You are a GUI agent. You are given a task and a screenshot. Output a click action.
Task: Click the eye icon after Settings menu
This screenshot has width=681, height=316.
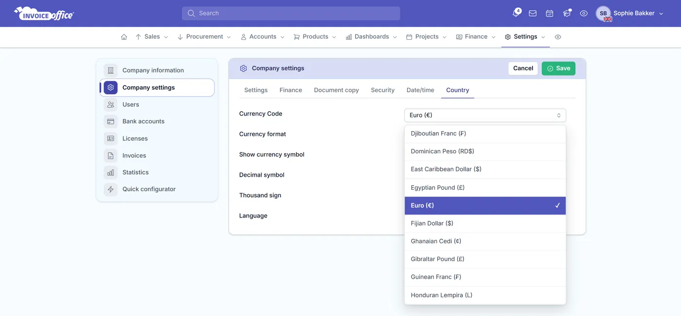click(x=558, y=37)
